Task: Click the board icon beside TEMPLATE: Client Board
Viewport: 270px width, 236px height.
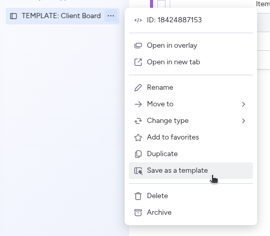Action: pos(13,16)
